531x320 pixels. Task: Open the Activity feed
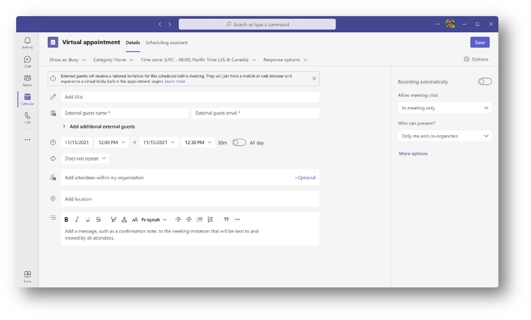click(x=27, y=41)
